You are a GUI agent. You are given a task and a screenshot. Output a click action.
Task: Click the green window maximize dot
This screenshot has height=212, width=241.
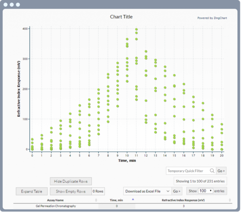pos(18,5)
